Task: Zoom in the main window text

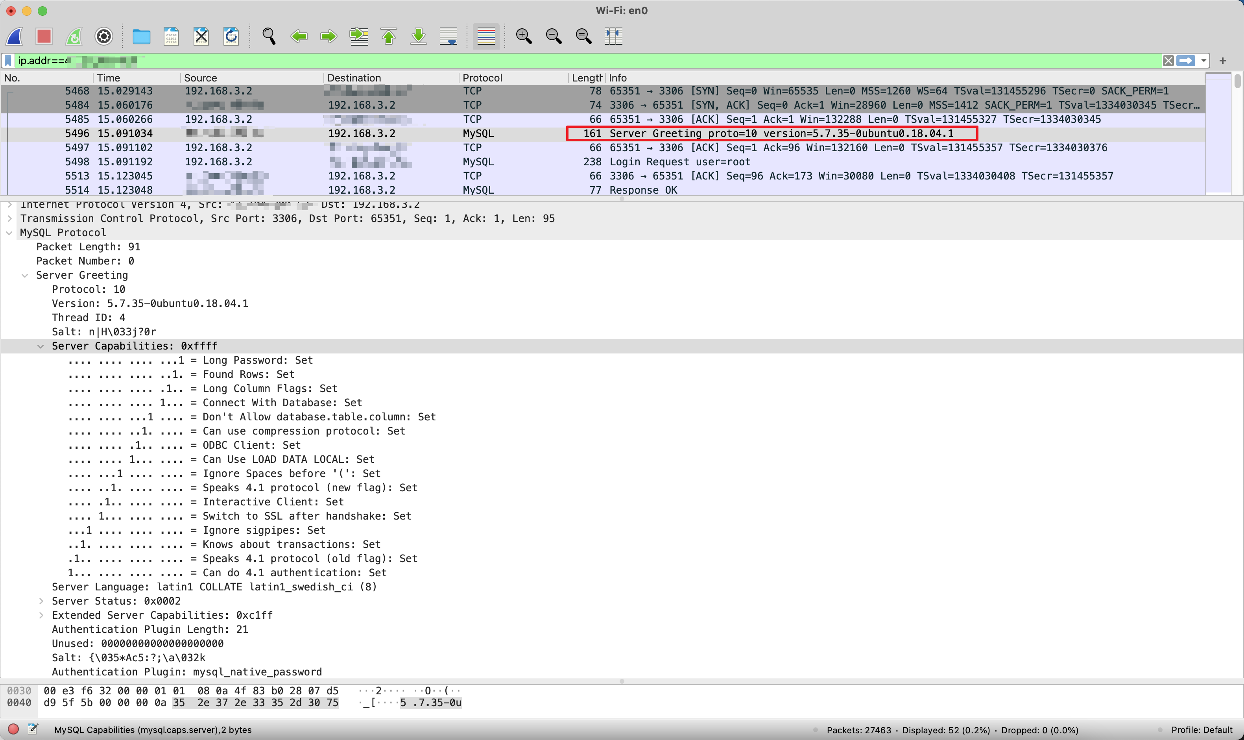Action: [x=524, y=36]
